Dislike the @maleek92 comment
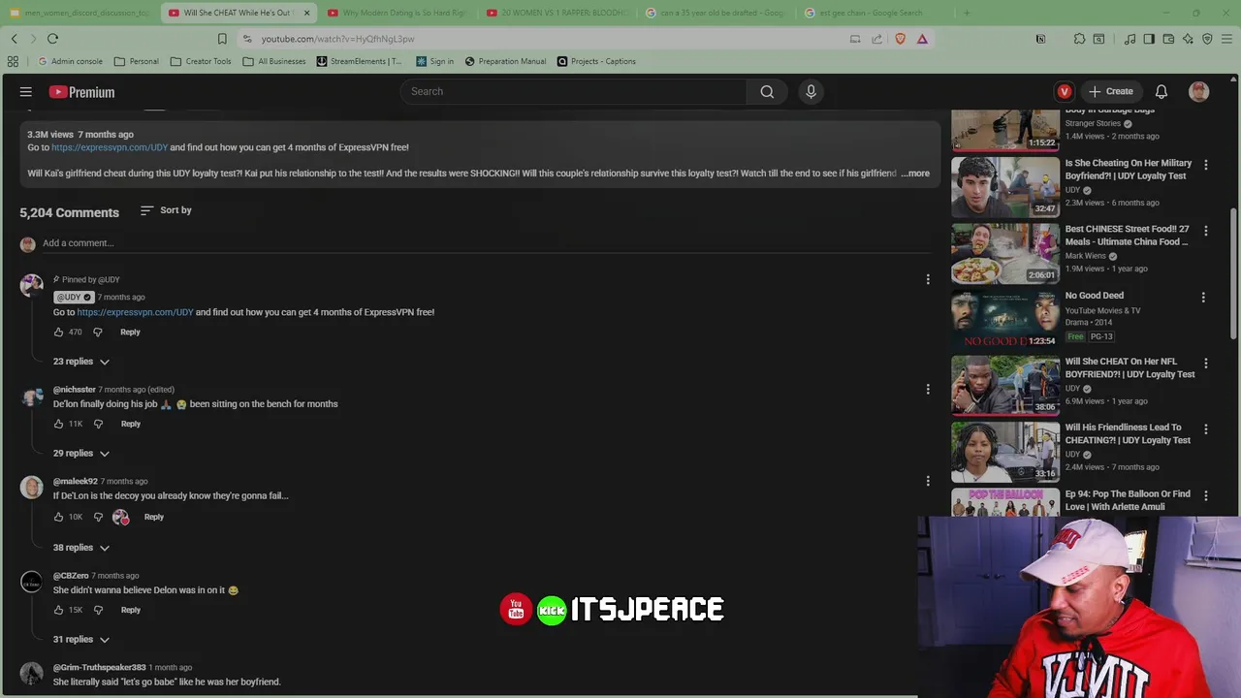Image resolution: width=1241 pixels, height=698 pixels. point(98,517)
